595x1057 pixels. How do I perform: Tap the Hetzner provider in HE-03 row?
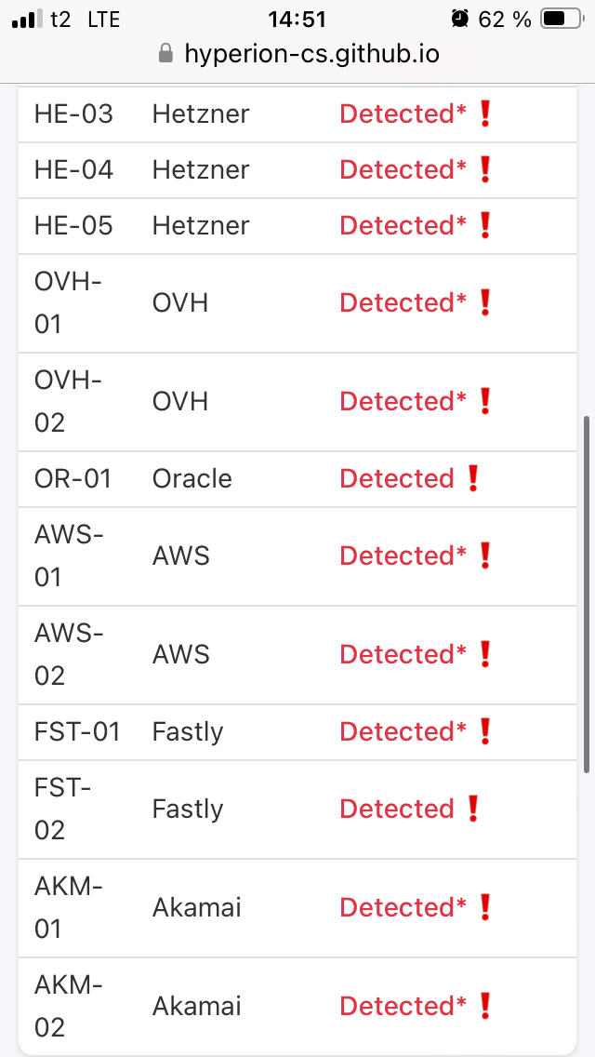pos(201,114)
